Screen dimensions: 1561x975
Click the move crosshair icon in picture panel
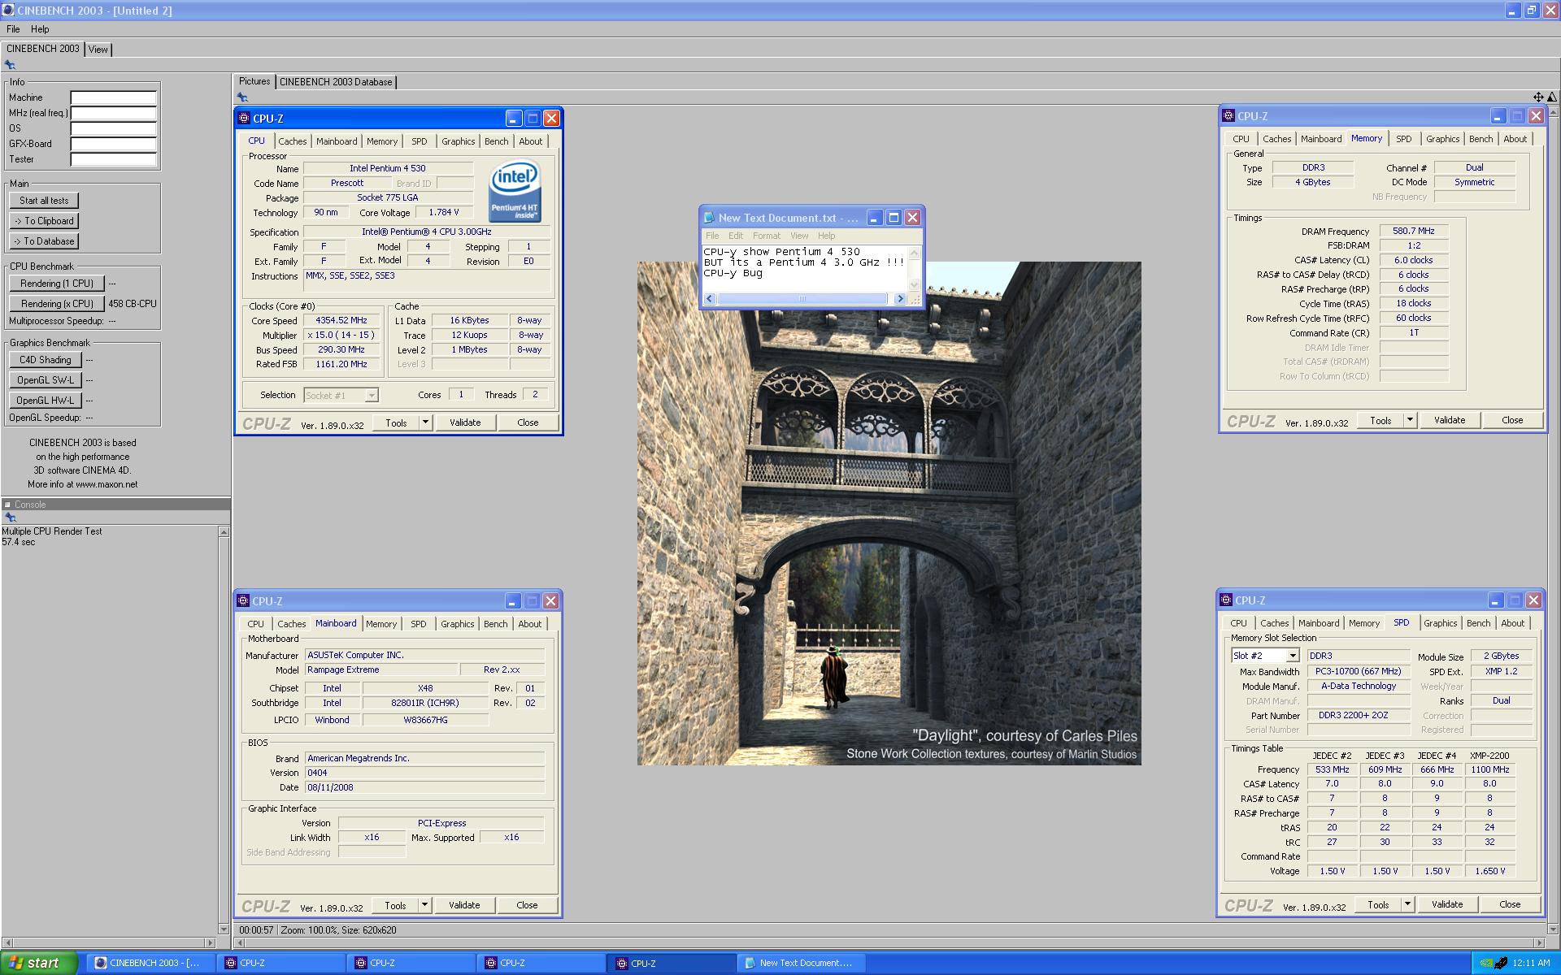[1538, 97]
